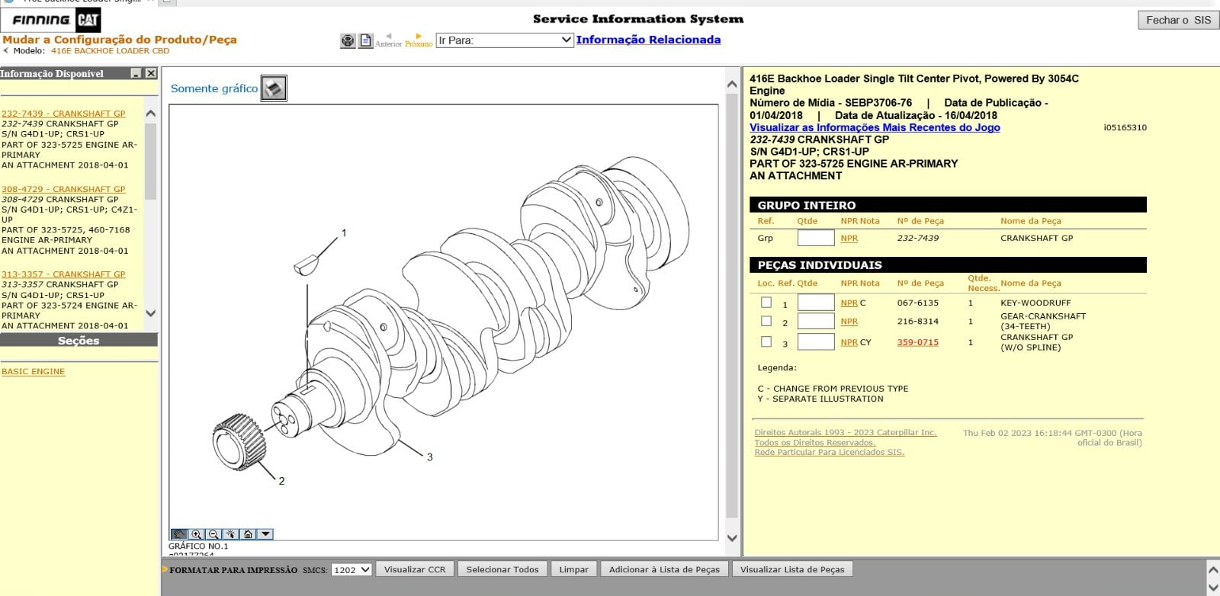The width and height of the screenshot is (1220, 596).
Task: Open NPR link for part 067-6135
Action: (849, 303)
